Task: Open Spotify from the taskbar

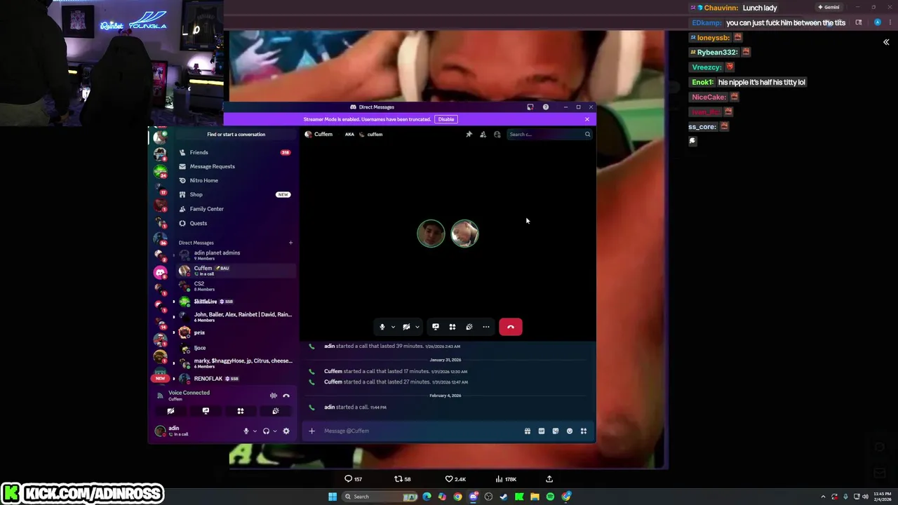Action: 550,497
